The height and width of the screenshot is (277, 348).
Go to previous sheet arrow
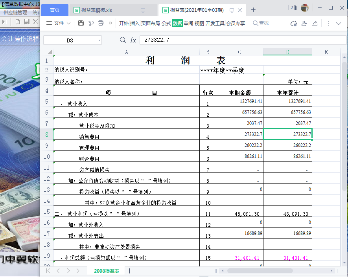point(58,271)
